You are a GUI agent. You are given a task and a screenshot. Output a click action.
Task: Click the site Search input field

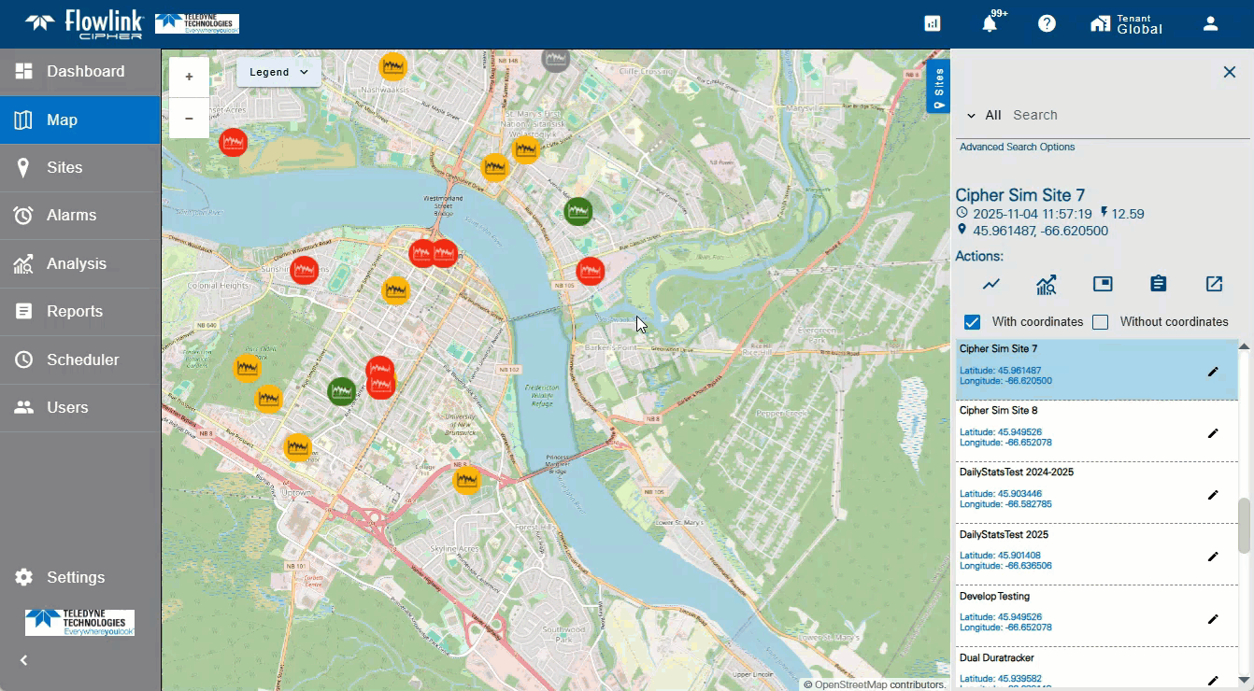(1121, 115)
